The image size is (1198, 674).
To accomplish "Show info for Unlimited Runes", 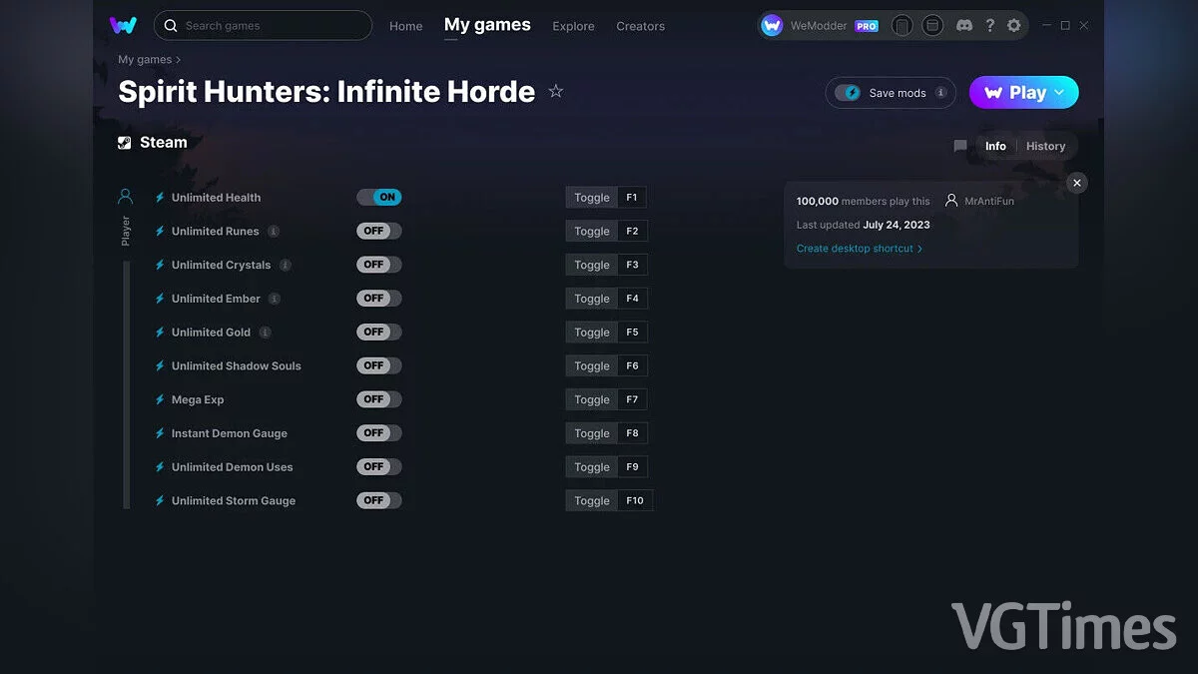I will pos(274,231).
